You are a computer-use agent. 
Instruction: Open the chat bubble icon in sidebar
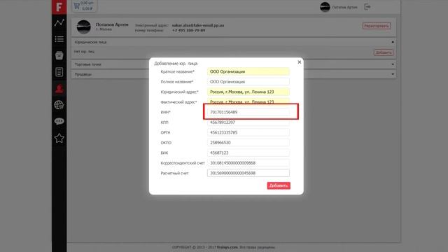[x=59, y=121]
